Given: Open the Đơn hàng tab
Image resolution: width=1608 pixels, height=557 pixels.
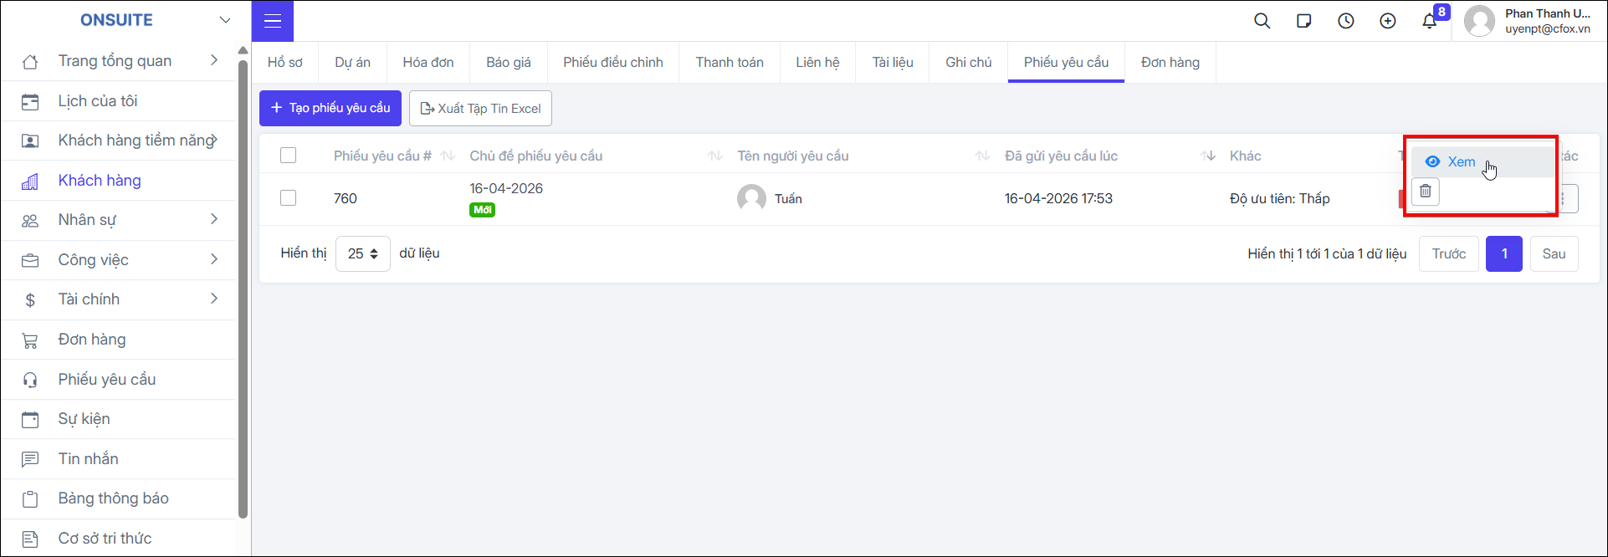Looking at the screenshot, I should coord(1170,62).
